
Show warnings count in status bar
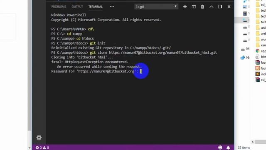(46, 147)
